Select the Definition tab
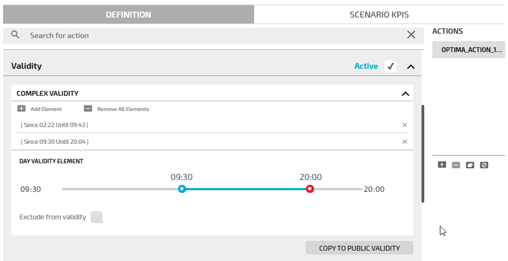This screenshot has width=508, height=261. pyautogui.click(x=128, y=15)
